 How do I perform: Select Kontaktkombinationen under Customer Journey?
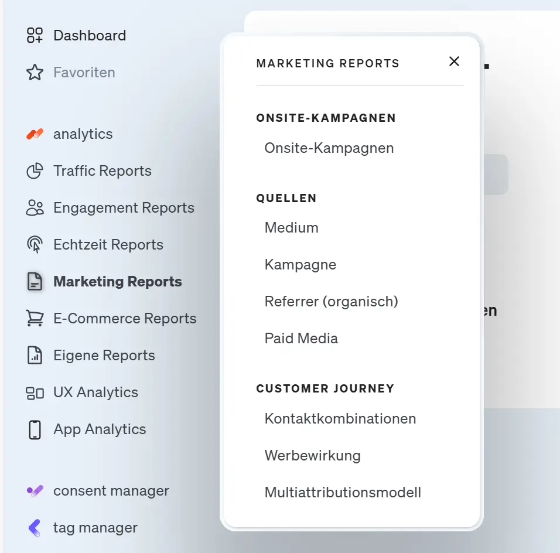pyautogui.click(x=340, y=419)
